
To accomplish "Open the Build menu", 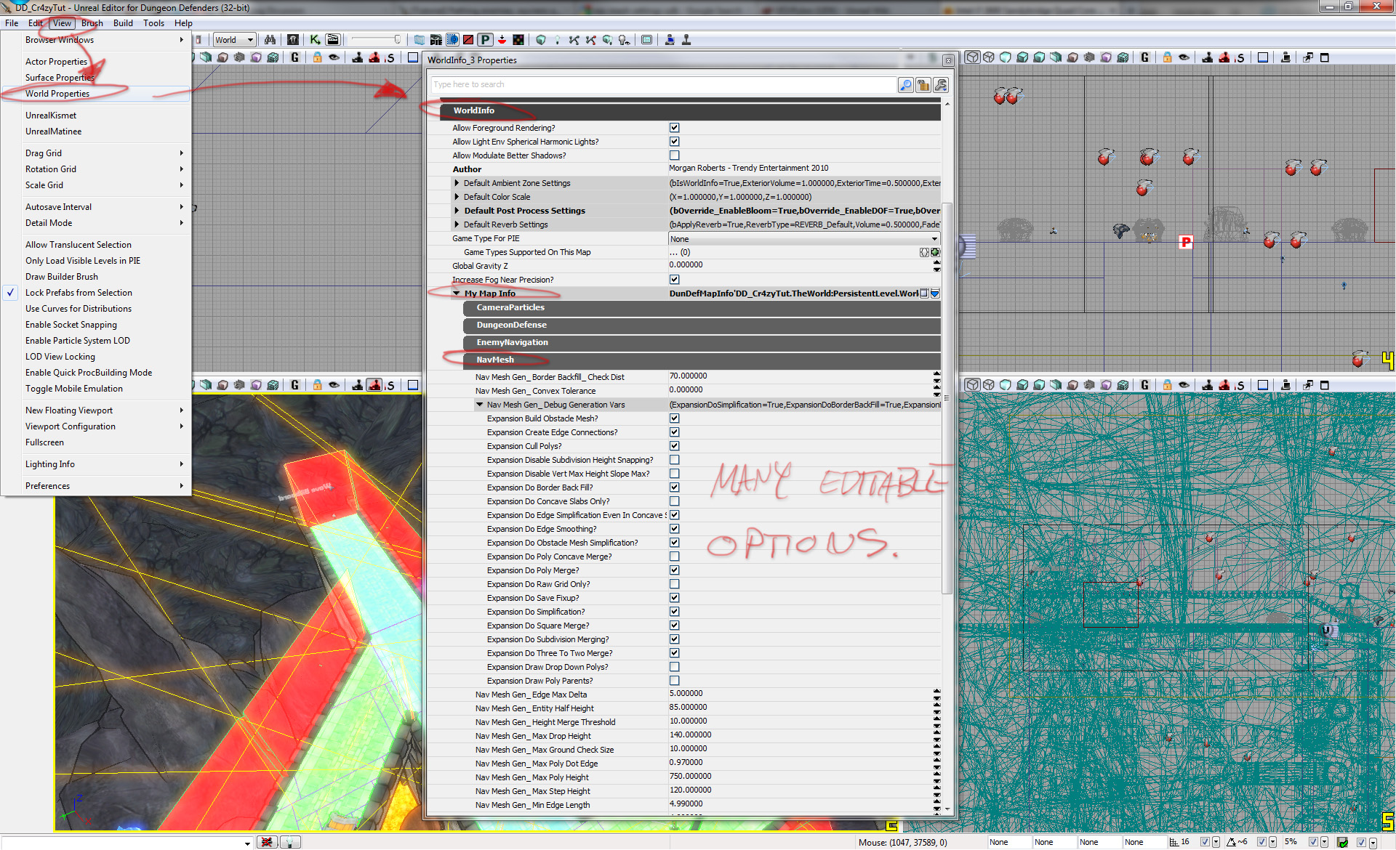I will point(123,23).
